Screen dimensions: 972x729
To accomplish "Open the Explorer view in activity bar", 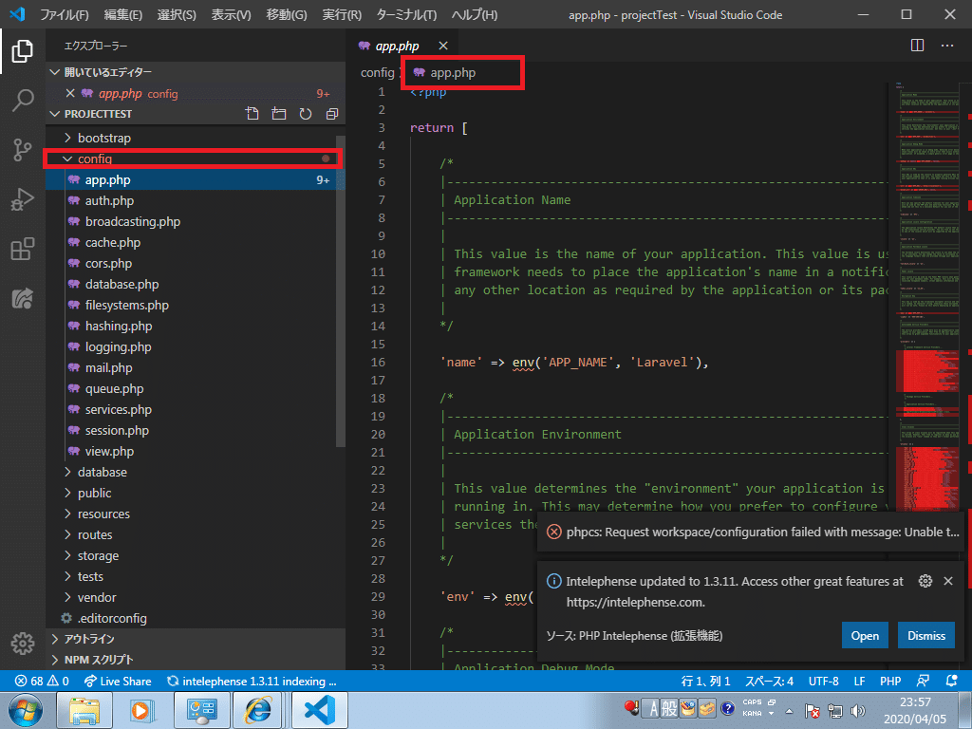I will coord(23,51).
